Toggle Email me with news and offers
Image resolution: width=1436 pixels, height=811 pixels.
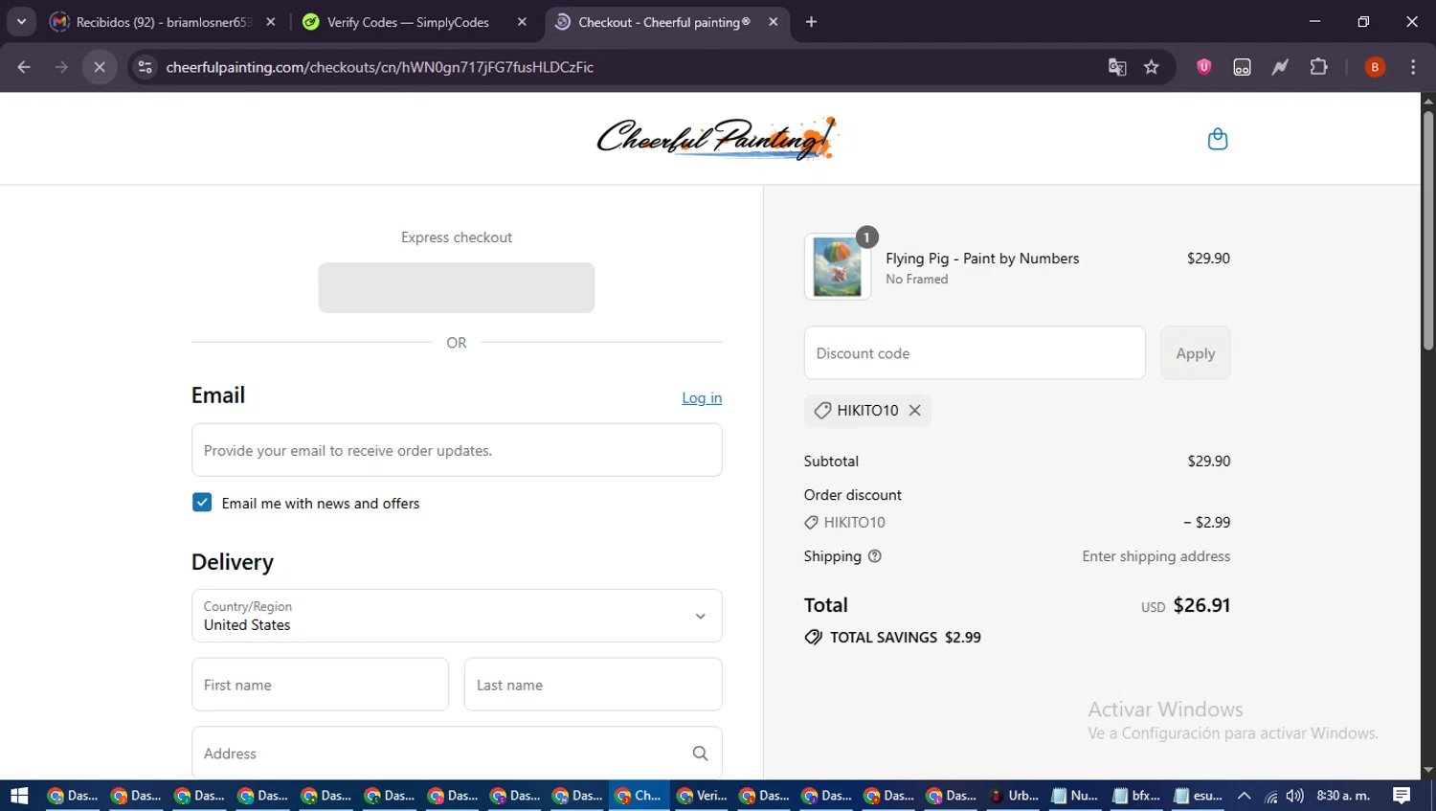(x=202, y=503)
